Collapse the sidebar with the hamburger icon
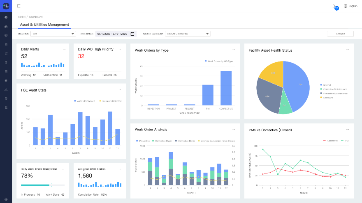 [19, 6]
